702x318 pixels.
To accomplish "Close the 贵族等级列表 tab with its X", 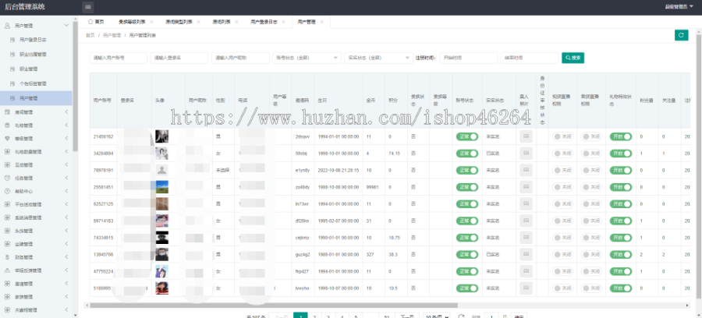I will tap(151, 22).
